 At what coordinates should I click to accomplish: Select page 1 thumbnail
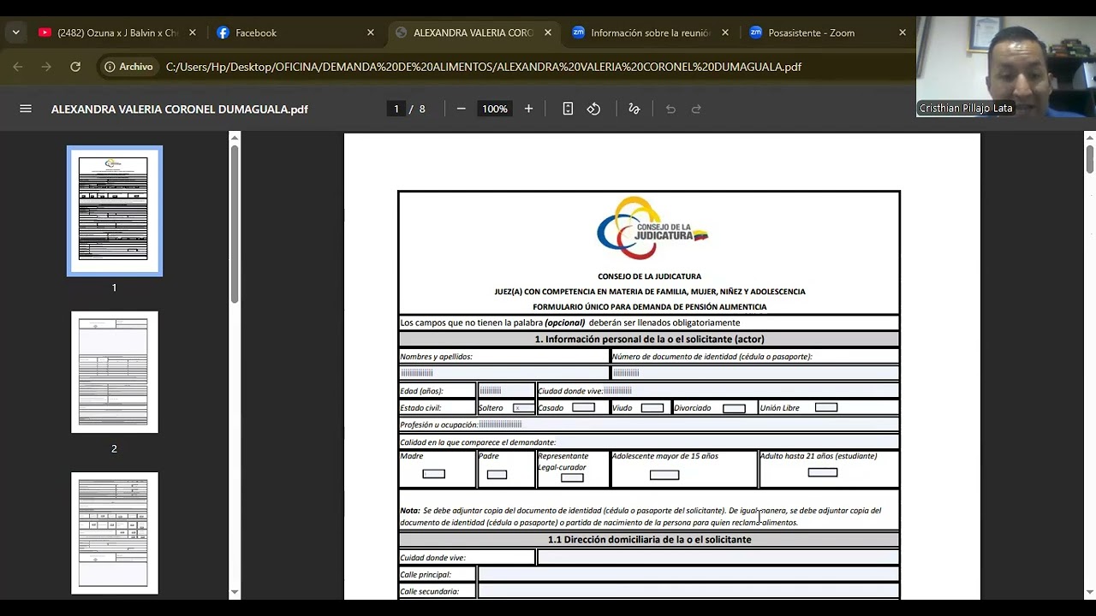click(114, 210)
